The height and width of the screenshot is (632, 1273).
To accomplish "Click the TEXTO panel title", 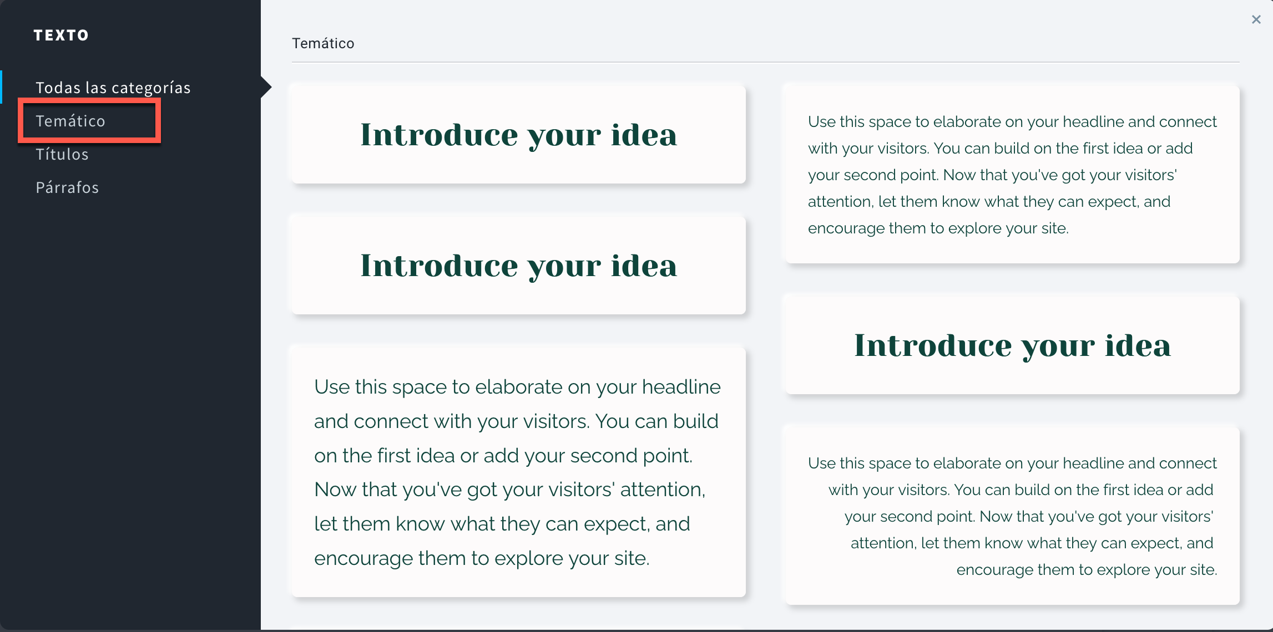I will click(x=61, y=35).
